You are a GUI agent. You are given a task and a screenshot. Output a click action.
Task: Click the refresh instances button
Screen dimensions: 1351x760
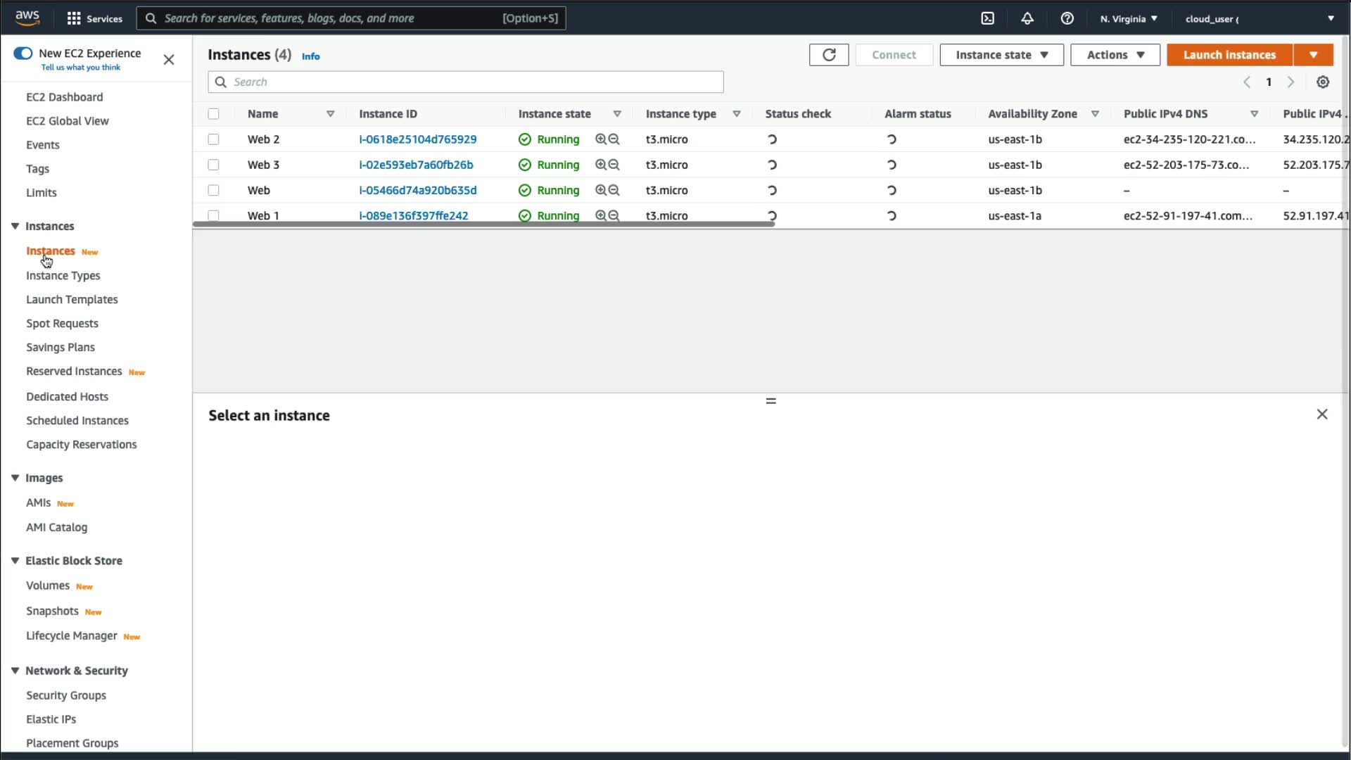(828, 55)
